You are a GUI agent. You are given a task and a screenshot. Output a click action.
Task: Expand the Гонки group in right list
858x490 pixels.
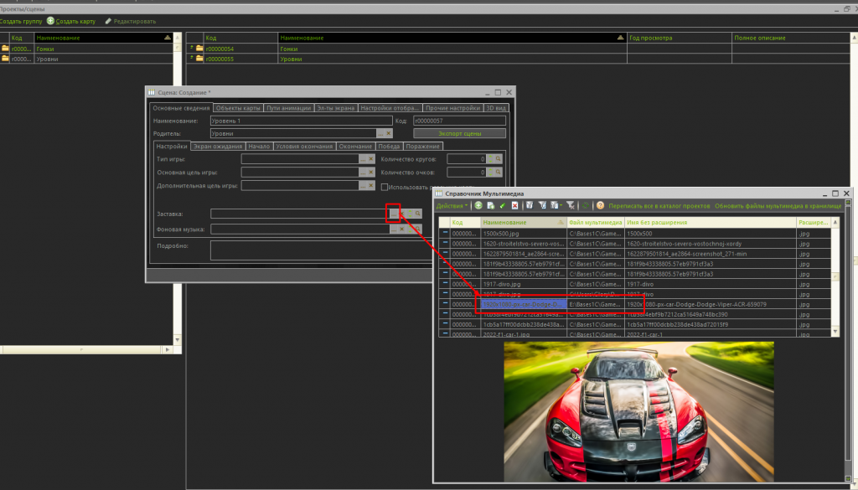[191, 49]
